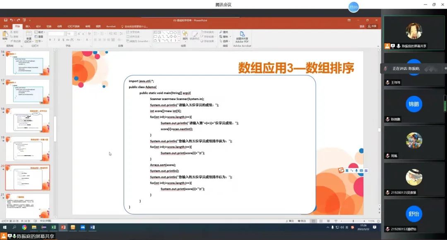447x240 pixels.
Task: Click the Undo arrow in quick access toolbar
Action: 12,20
